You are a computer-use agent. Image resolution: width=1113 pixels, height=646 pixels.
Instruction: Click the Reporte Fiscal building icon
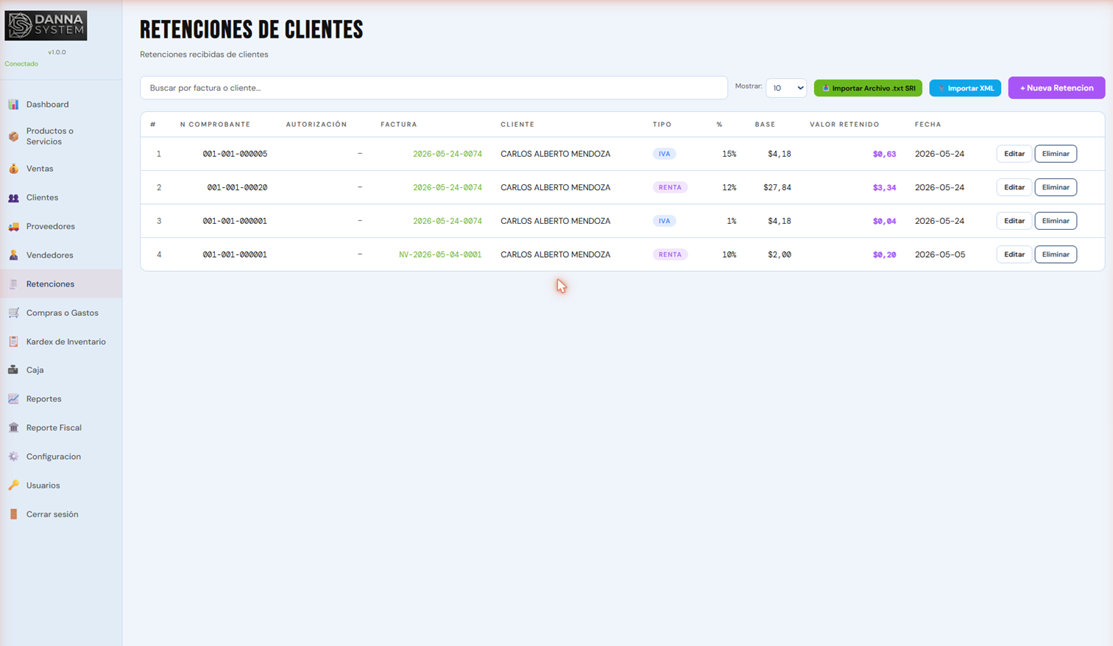click(13, 428)
